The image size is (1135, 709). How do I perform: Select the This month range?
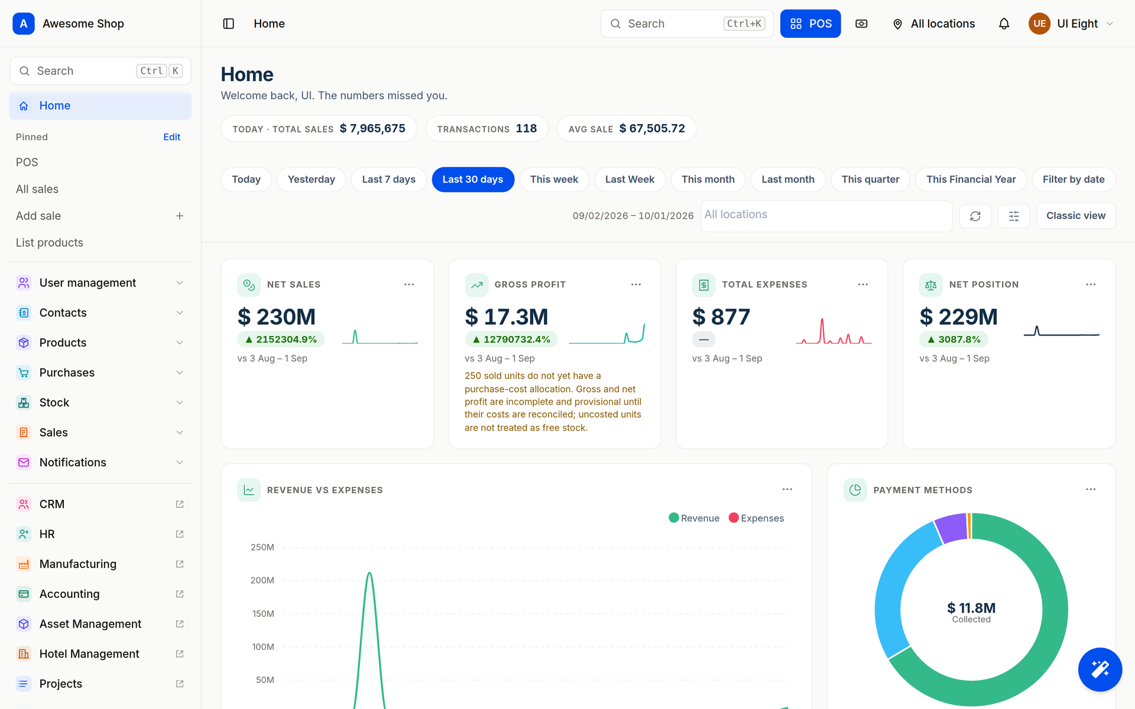coord(708,180)
